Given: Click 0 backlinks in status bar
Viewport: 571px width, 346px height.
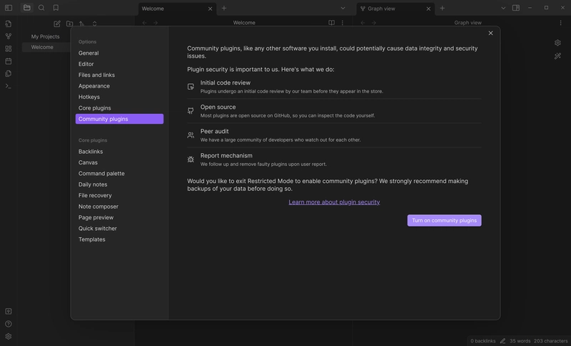Looking at the screenshot, I should (483, 341).
